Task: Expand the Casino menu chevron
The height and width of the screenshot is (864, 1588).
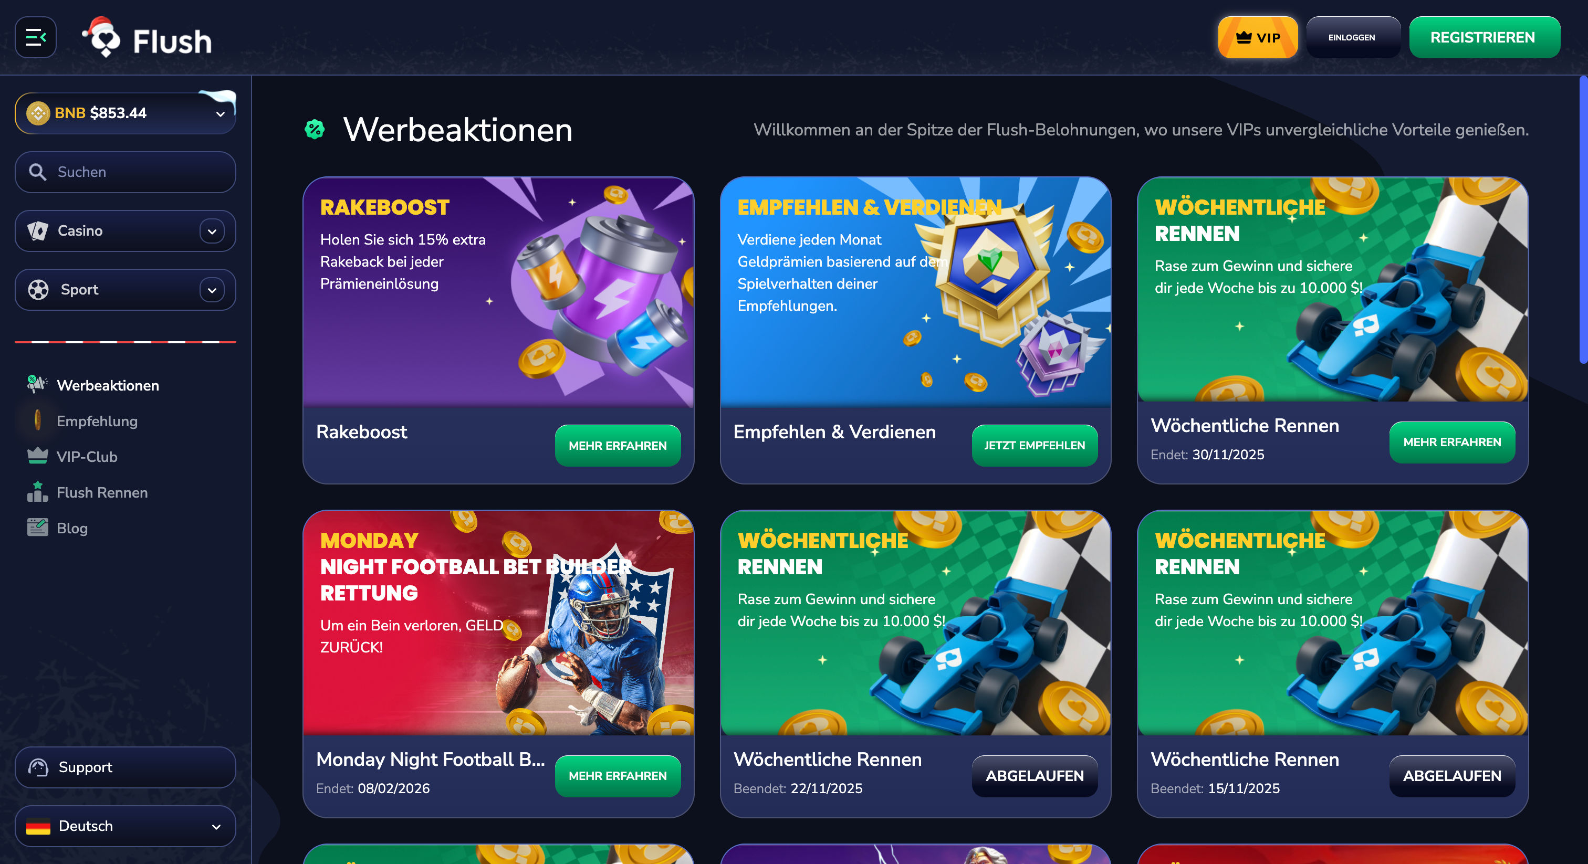Action: pyautogui.click(x=212, y=231)
